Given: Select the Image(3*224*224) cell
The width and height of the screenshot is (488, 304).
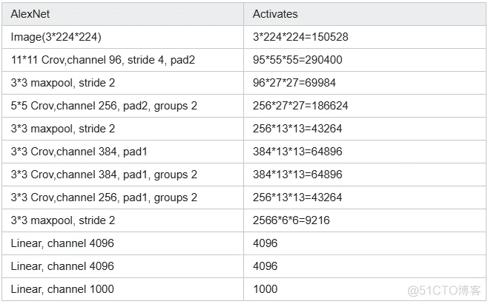Looking at the screenshot, I should (x=122, y=37).
